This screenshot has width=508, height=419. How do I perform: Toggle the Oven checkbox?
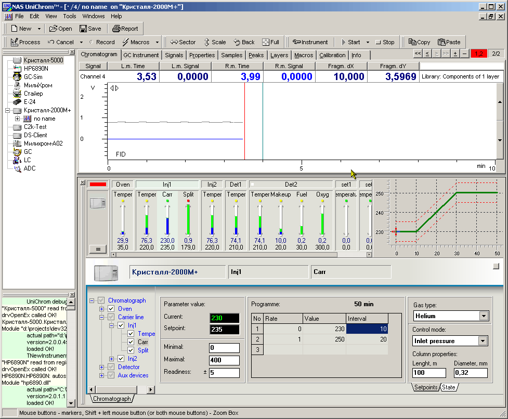[111, 309]
